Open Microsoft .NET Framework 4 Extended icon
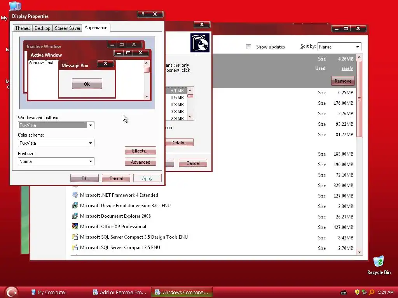Image resolution: width=398 pixels, height=298 pixels. tap(75, 195)
